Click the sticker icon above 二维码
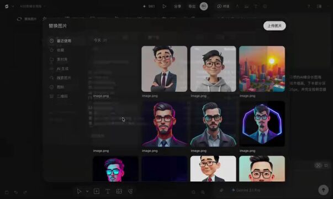Image resolution: width=333 pixels, height=199 pixels. [x=51, y=87]
